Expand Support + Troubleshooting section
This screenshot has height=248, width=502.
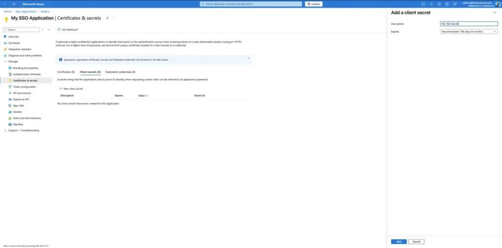(5, 130)
